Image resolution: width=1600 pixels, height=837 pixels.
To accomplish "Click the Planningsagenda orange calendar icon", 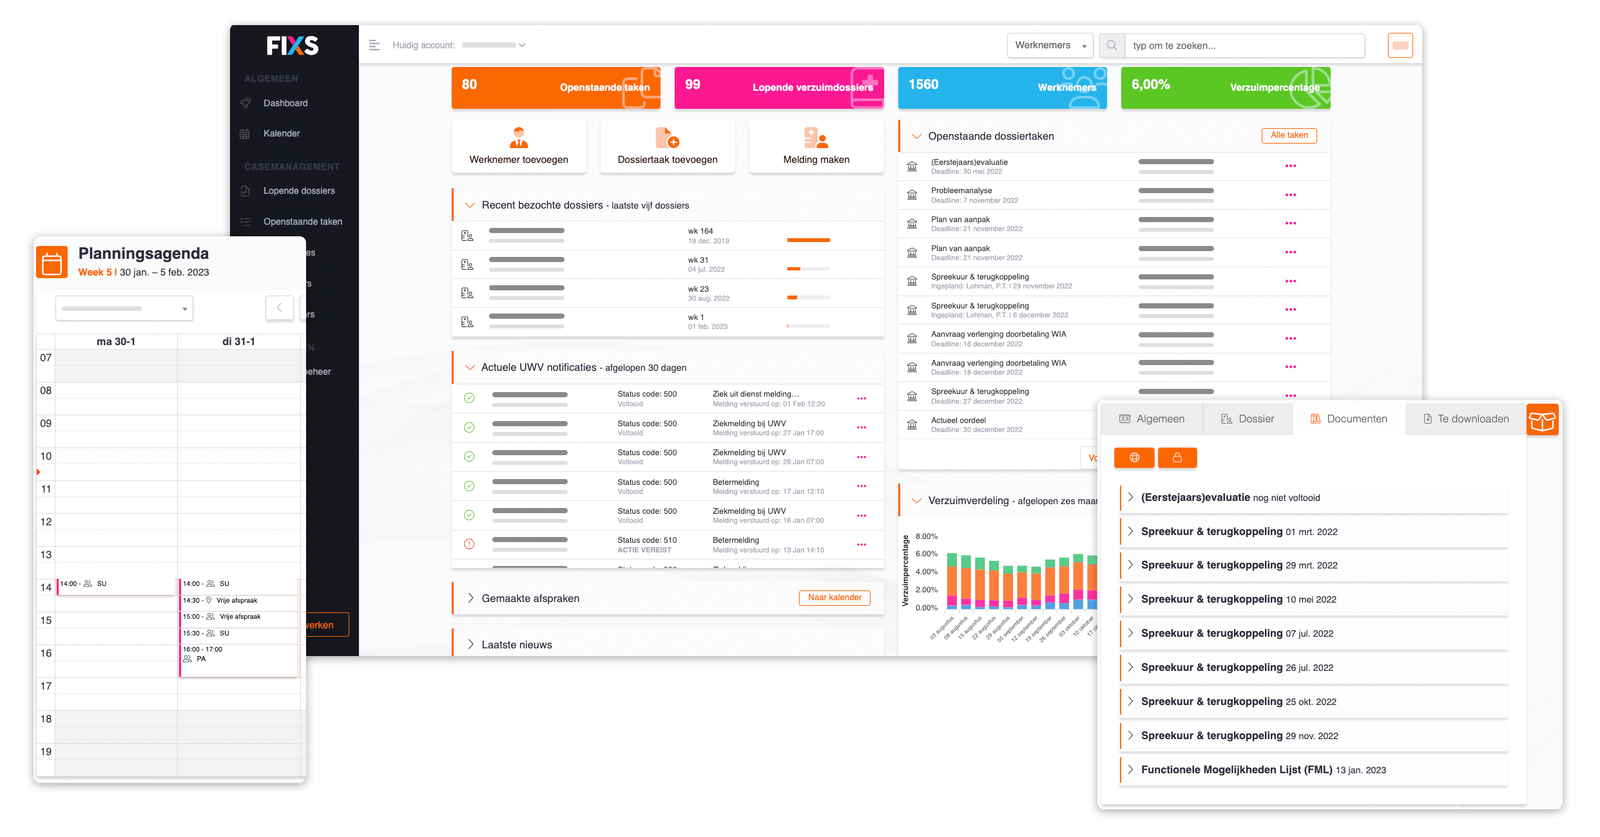I will click(52, 262).
